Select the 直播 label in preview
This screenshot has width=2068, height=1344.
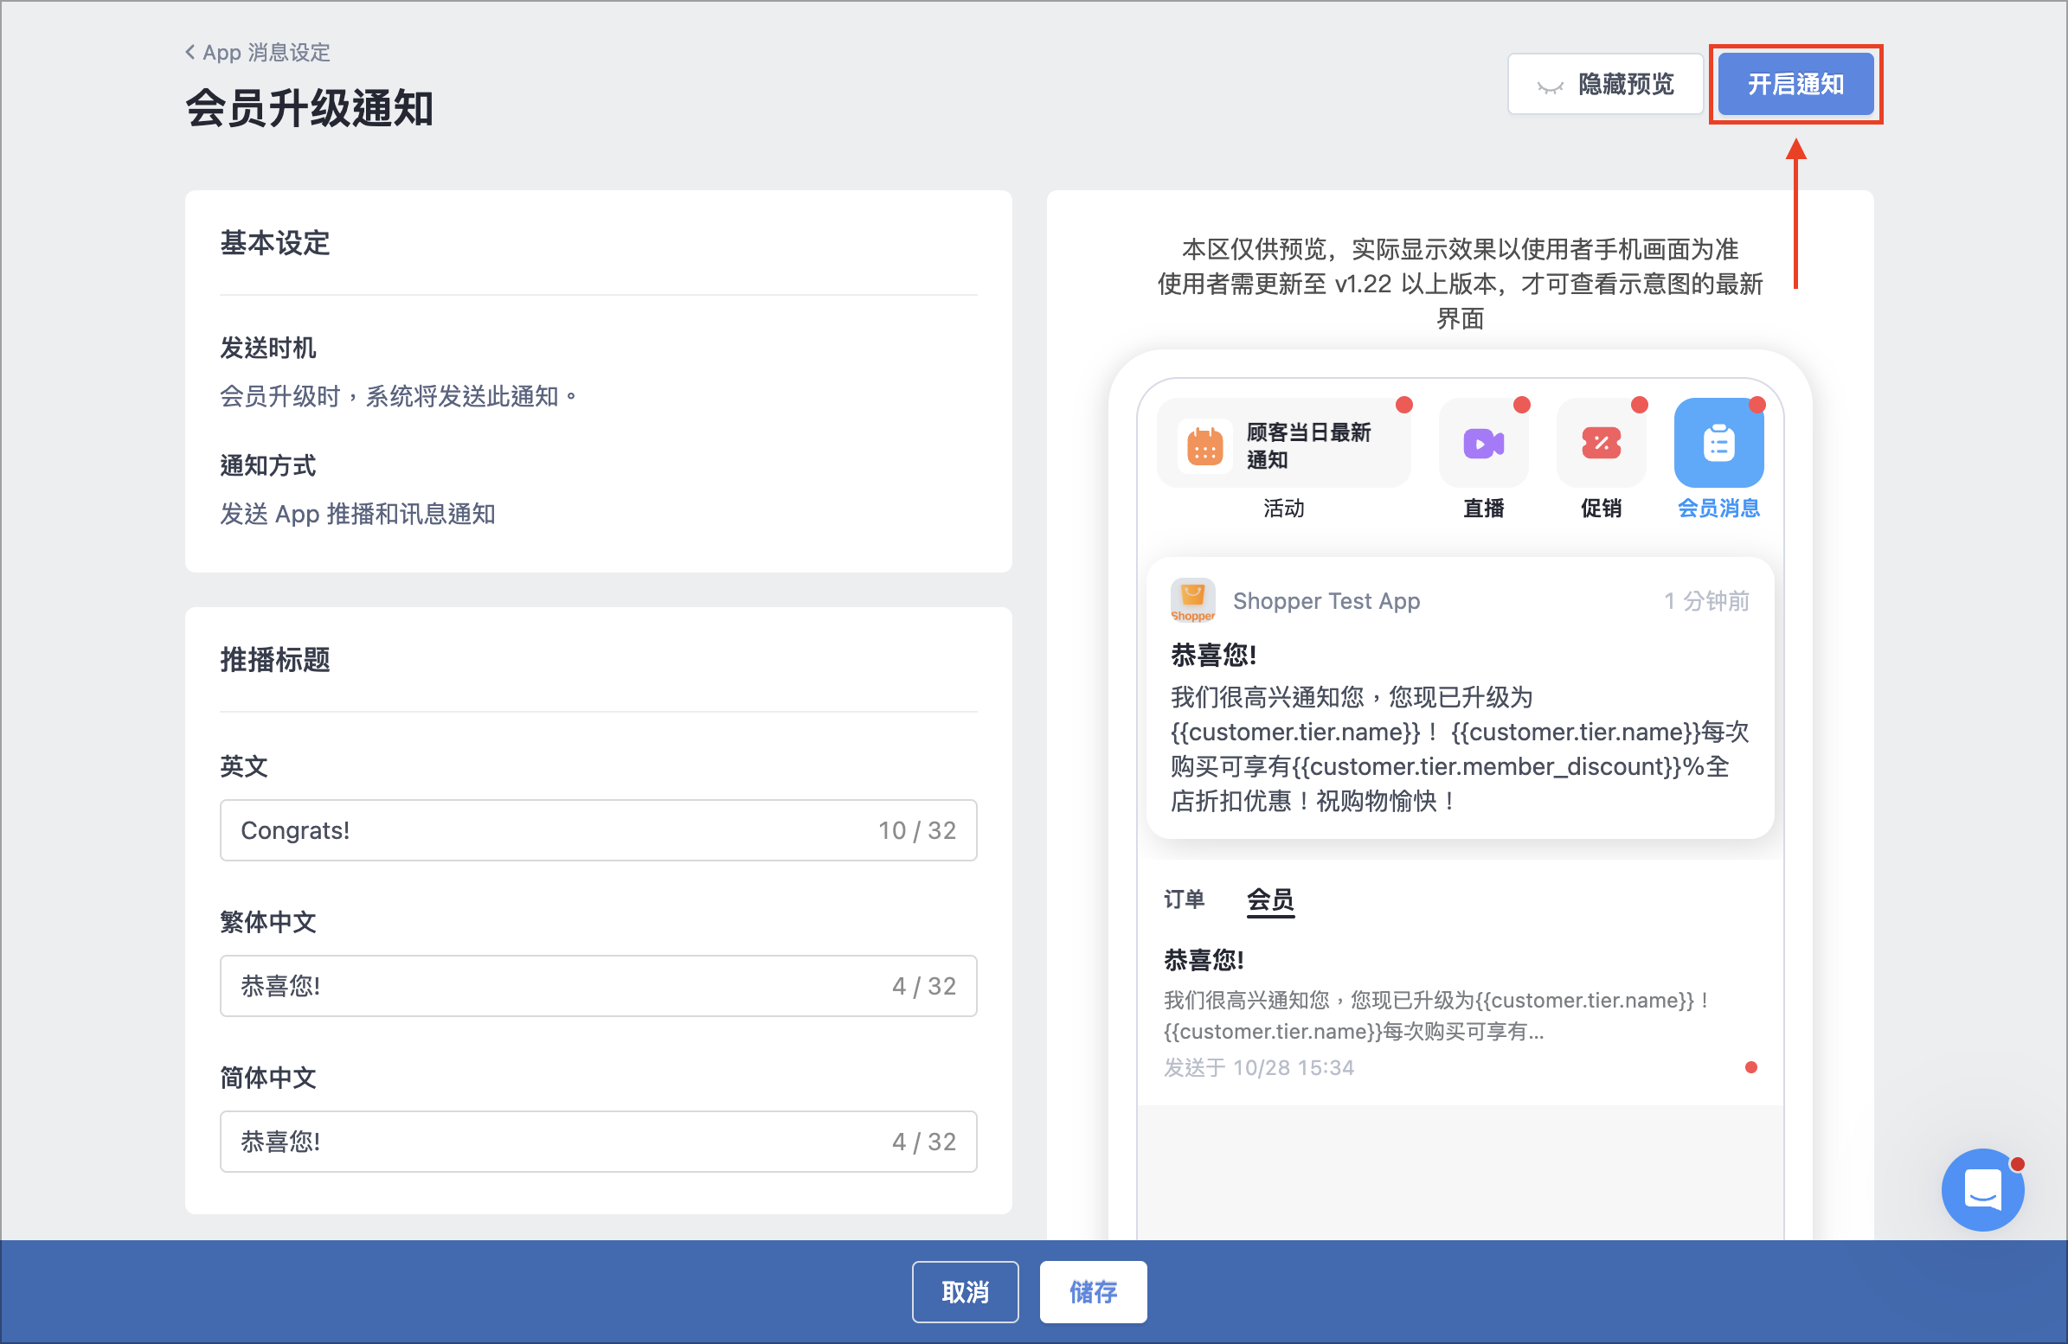point(1483,509)
